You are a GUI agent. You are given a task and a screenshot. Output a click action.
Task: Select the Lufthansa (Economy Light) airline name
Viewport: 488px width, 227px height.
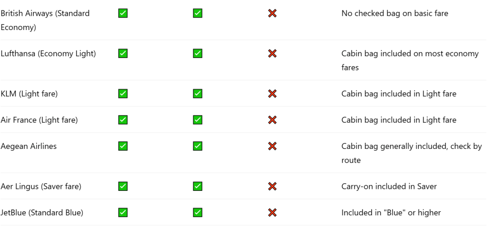click(48, 54)
